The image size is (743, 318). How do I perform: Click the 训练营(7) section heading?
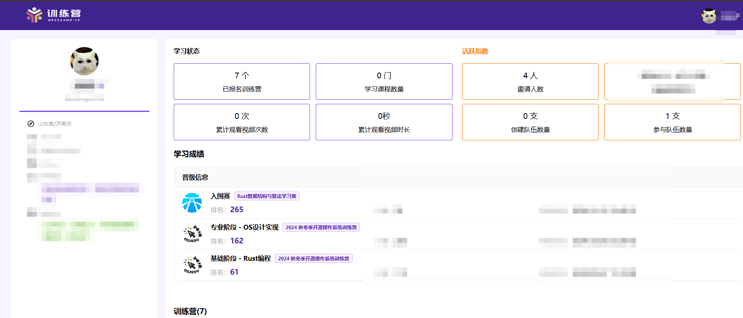(x=190, y=311)
